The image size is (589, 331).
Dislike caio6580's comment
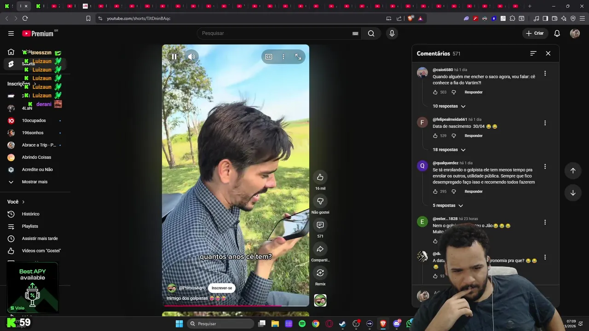pos(454,92)
